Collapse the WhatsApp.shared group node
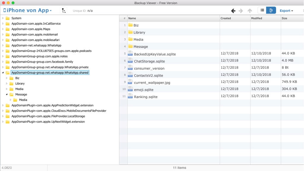304x171 pixels. (3, 72)
